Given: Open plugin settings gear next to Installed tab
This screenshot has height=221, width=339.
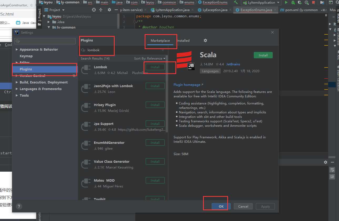Looking at the screenshot, I should [205, 40].
